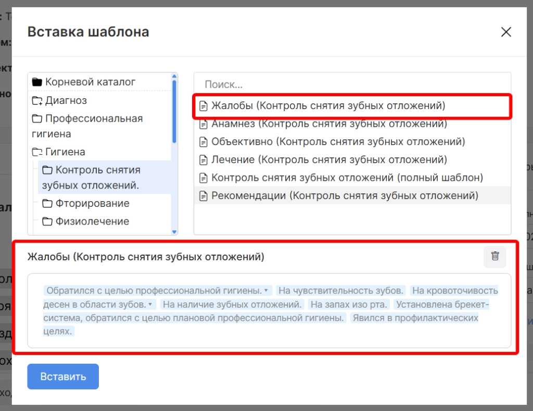Click document icon beside Жалобы template
Screen dimensions: 533x411
(204, 106)
